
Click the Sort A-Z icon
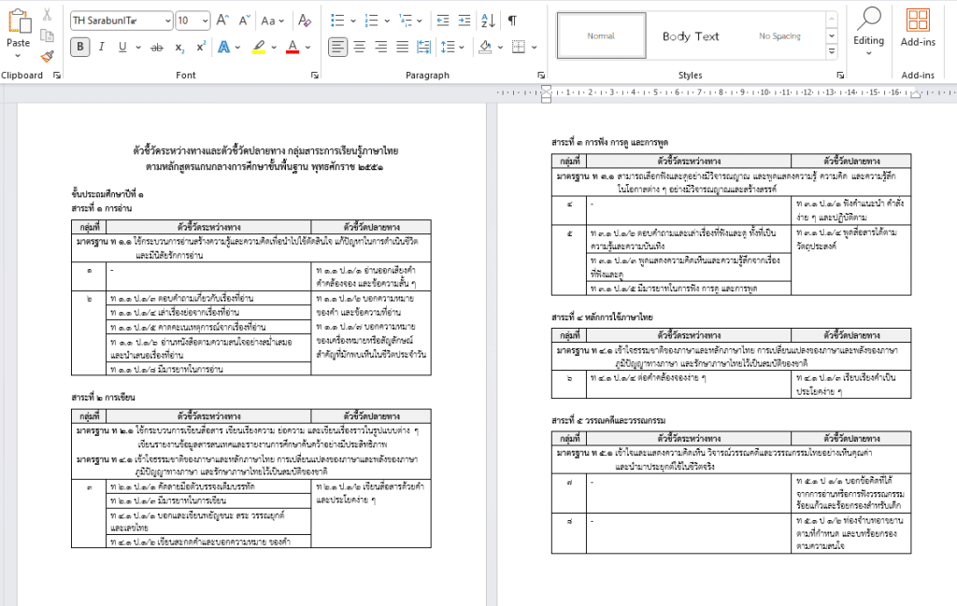pyautogui.click(x=488, y=21)
